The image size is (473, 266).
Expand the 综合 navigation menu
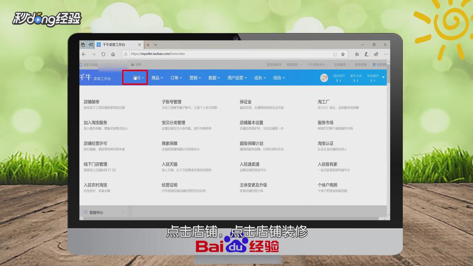tap(279, 78)
